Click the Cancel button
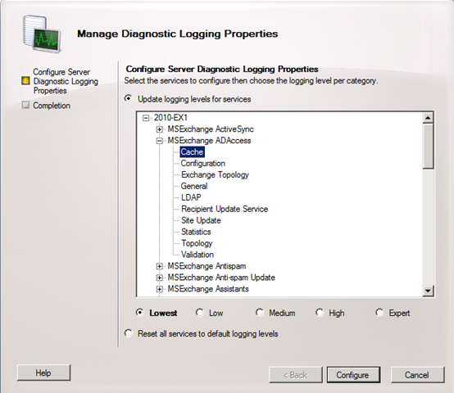 pyautogui.click(x=417, y=375)
